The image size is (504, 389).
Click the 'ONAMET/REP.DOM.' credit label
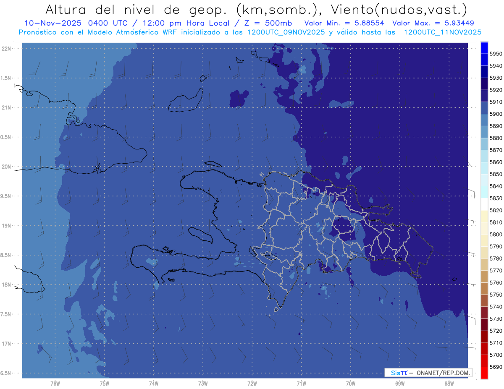pos(443,373)
